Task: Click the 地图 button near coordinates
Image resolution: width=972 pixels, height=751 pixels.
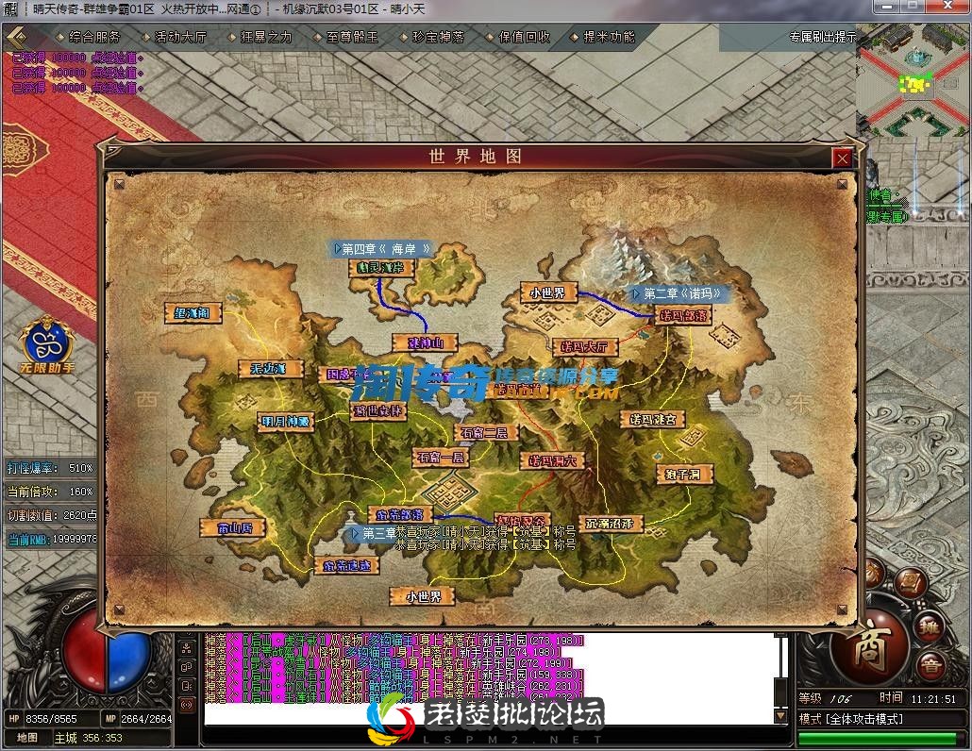Action: [x=26, y=738]
